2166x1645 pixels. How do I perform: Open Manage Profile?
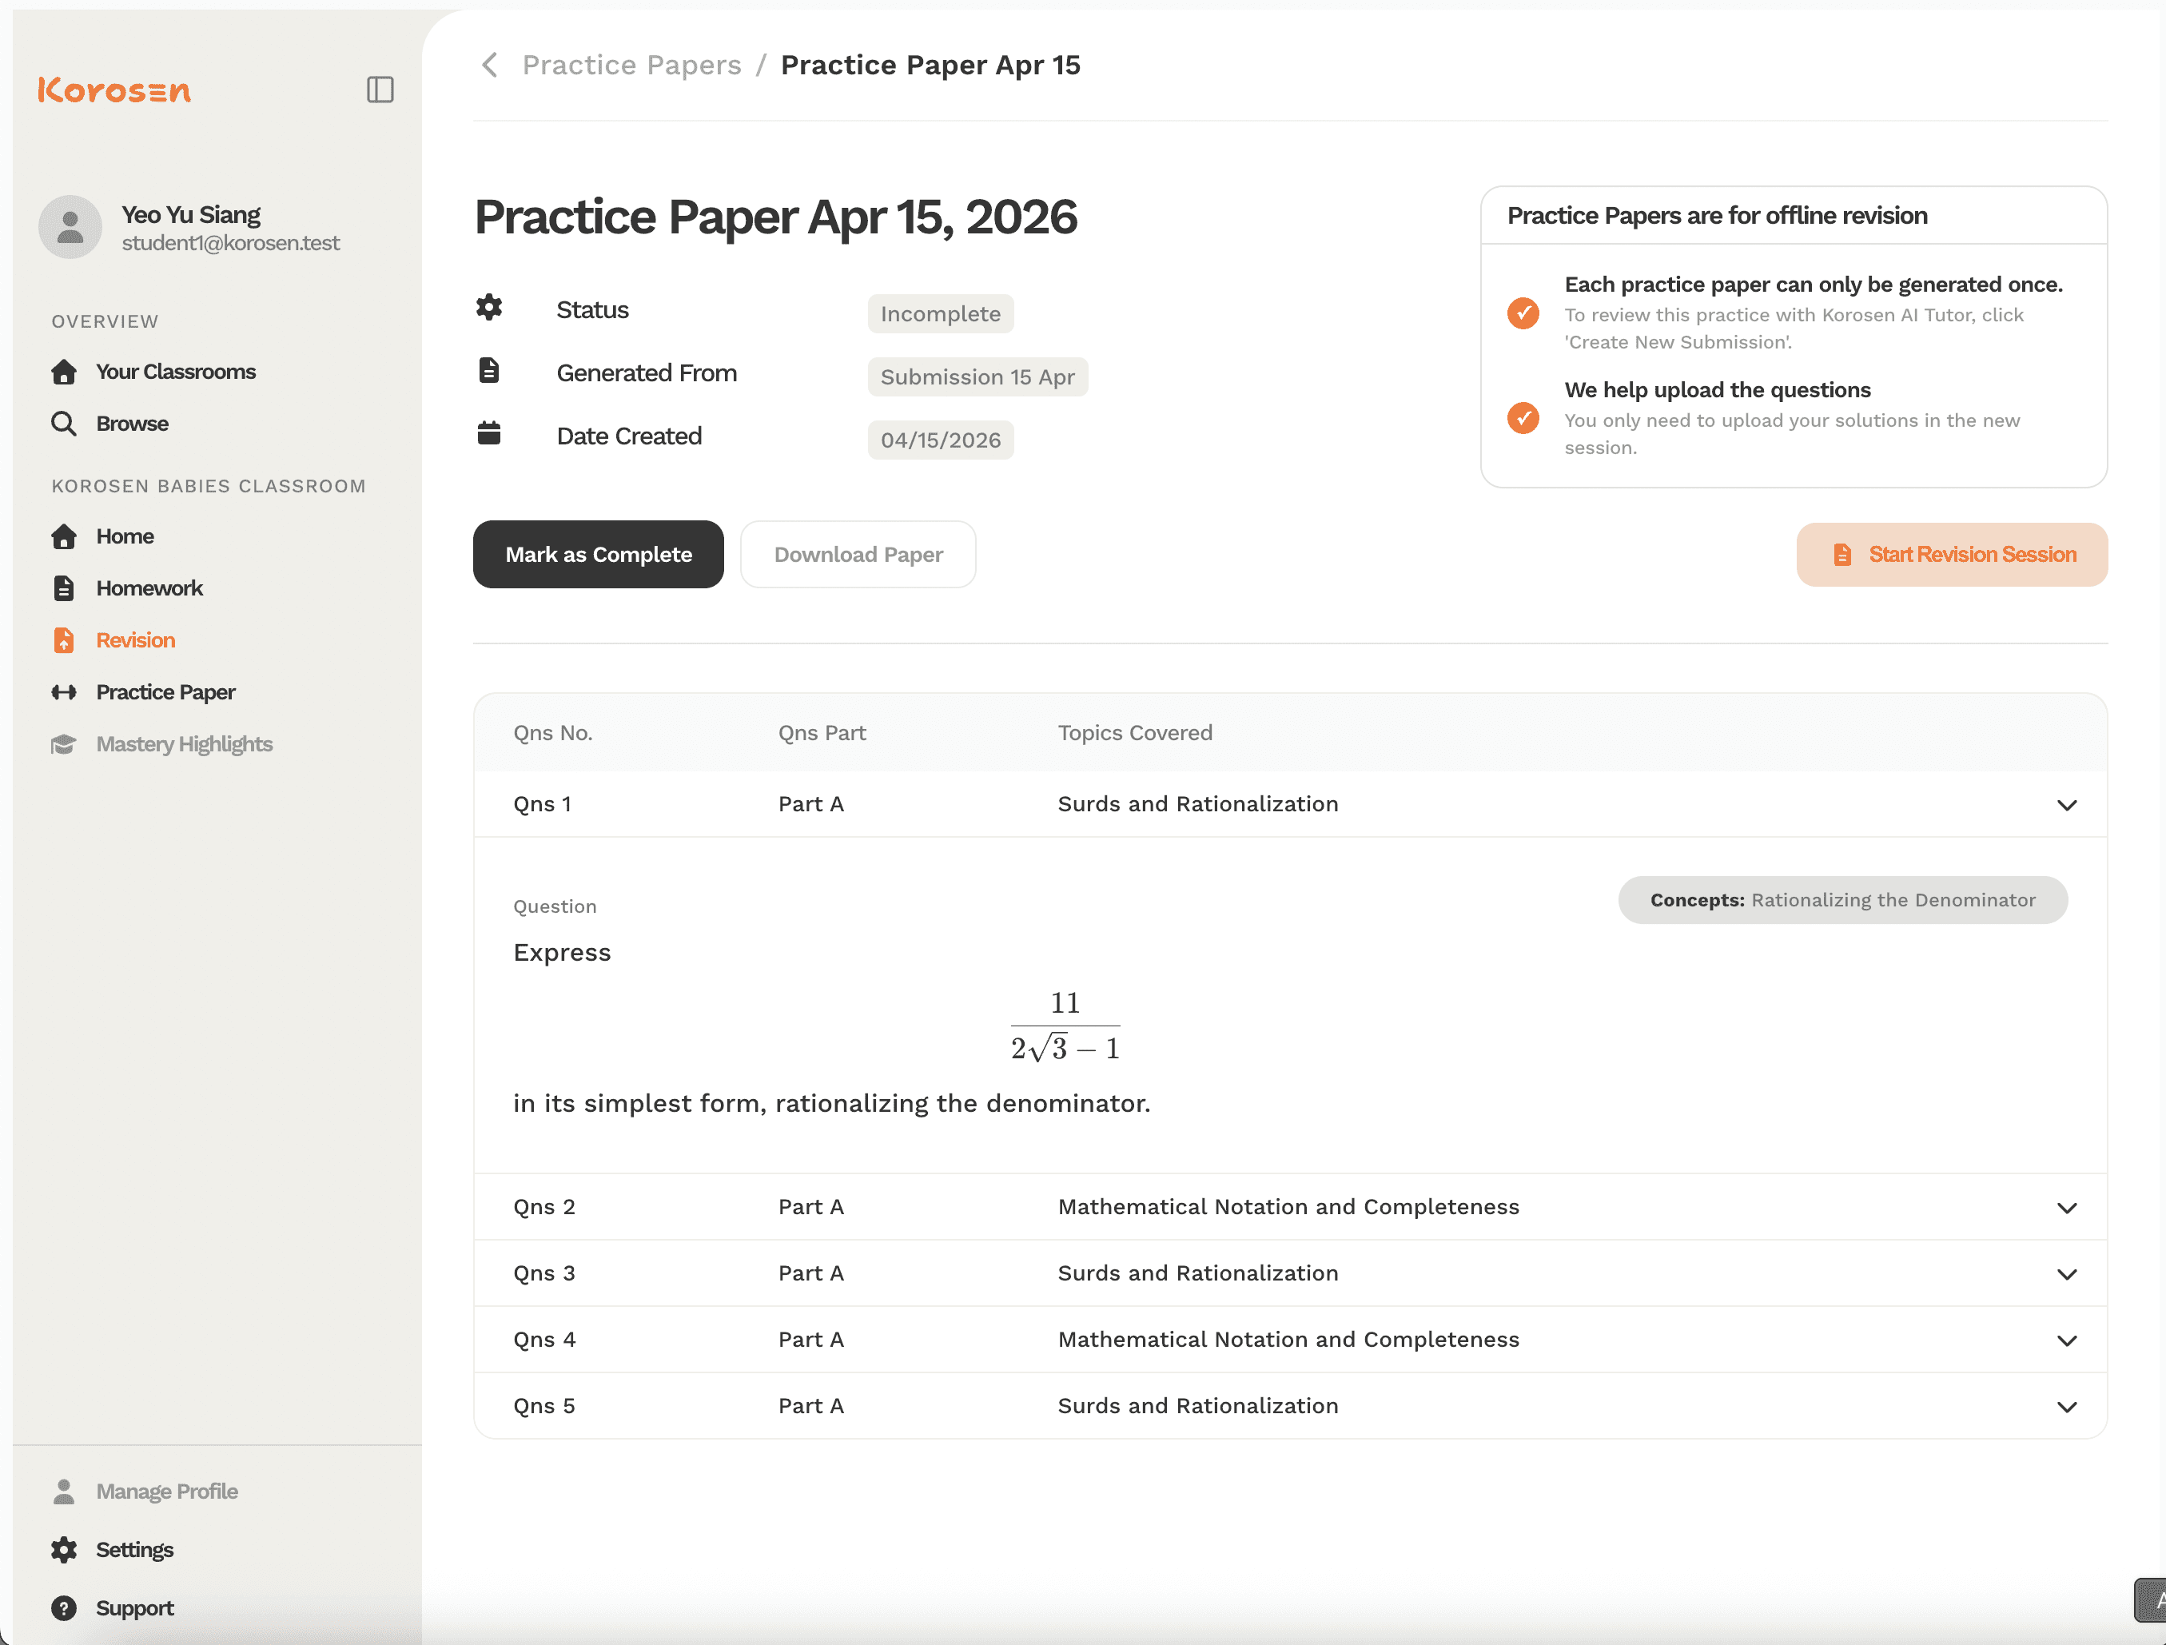click(166, 1490)
